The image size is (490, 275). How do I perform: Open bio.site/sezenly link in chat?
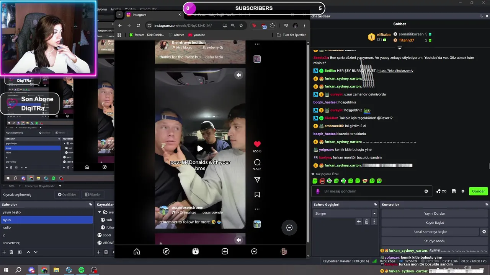point(395,71)
